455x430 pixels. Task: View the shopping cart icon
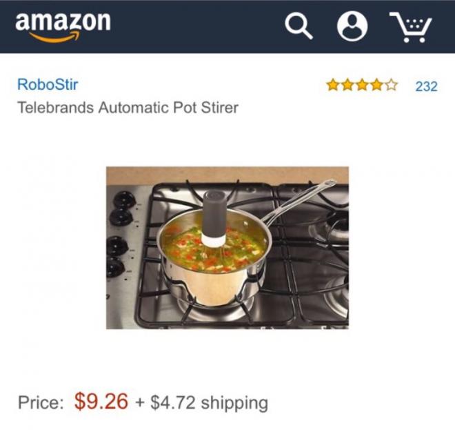[x=411, y=27]
